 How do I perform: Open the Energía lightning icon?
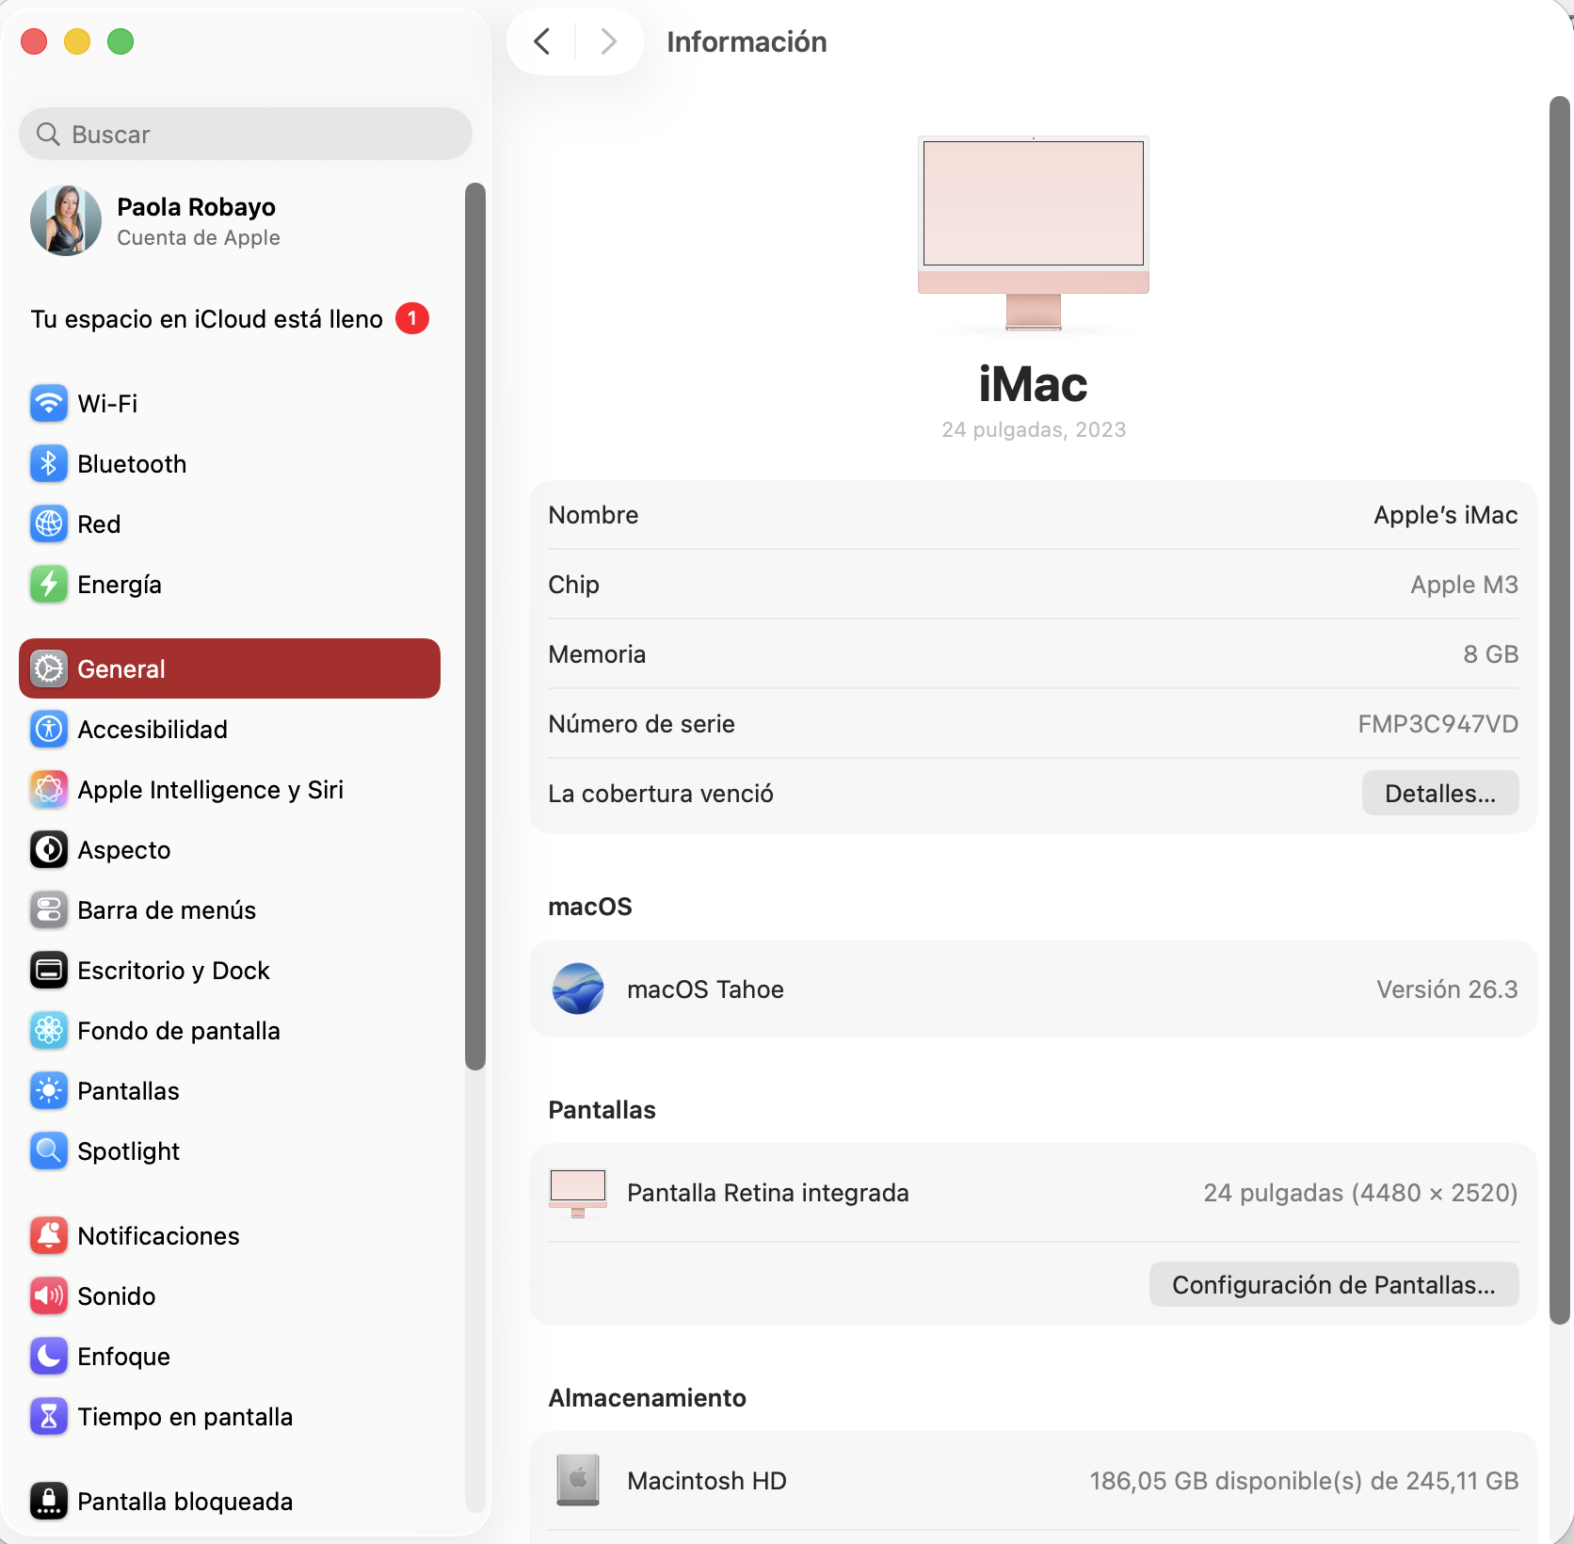coord(48,585)
